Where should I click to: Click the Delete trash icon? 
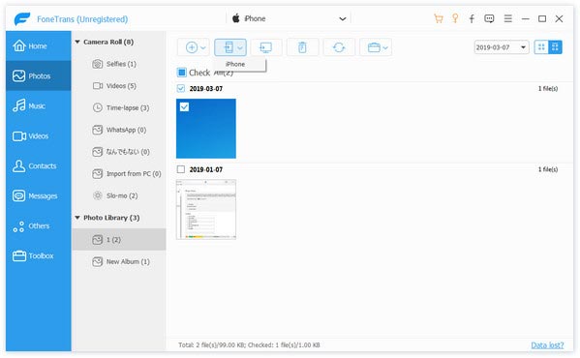(x=302, y=47)
